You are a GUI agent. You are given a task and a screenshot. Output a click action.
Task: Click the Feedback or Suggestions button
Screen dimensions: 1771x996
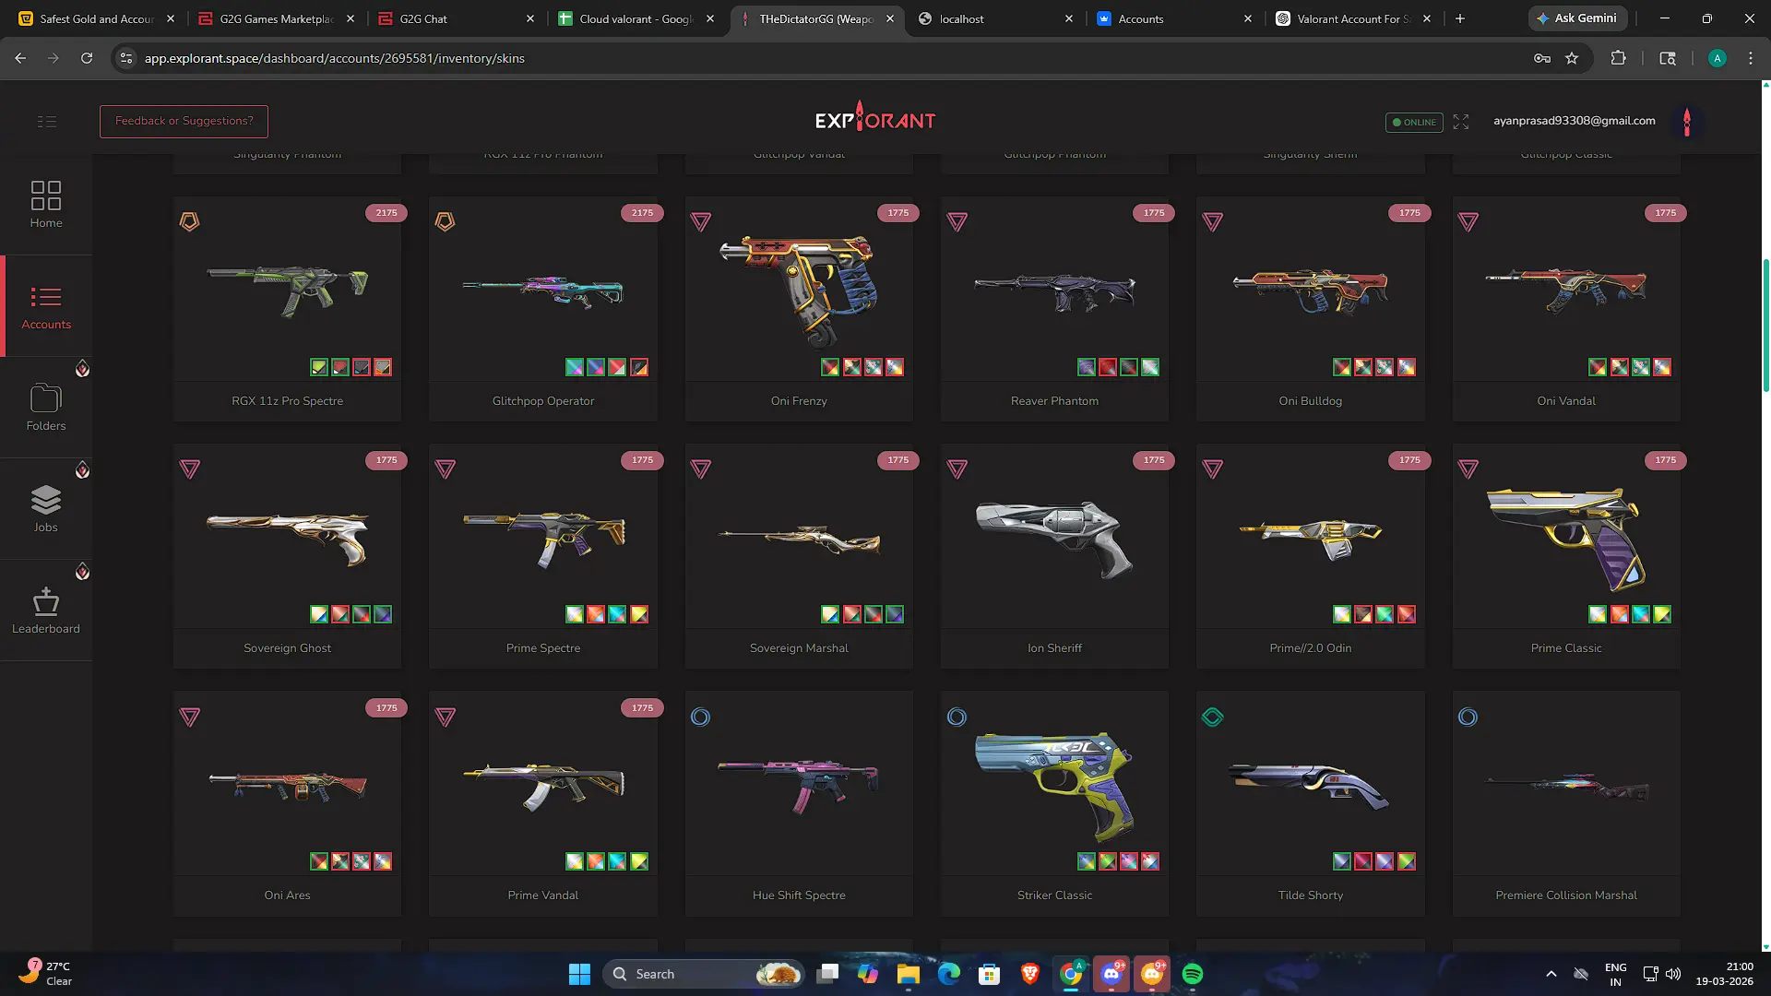(x=184, y=121)
